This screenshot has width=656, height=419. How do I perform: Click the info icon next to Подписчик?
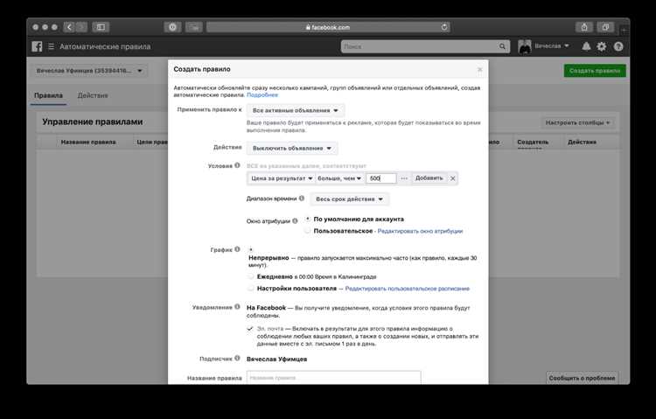point(237,359)
